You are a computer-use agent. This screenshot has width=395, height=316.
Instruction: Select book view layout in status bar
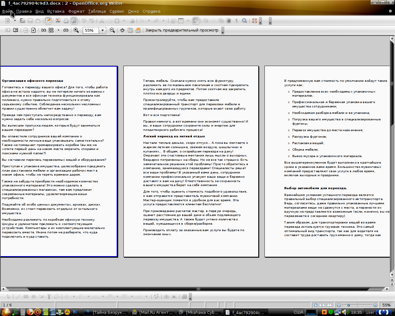click(x=330, y=305)
